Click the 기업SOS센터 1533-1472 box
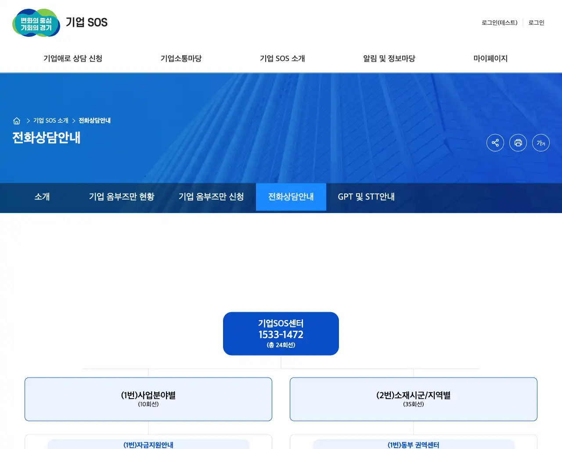The image size is (562, 449). click(x=281, y=333)
